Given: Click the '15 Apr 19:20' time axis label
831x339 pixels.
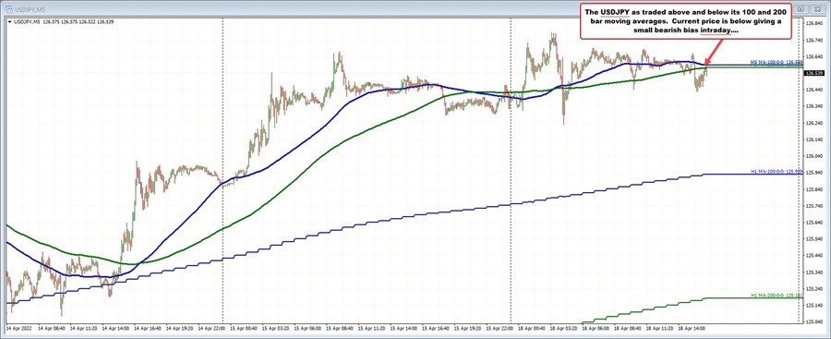Looking at the screenshot, I should pyautogui.click(x=467, y=329).
